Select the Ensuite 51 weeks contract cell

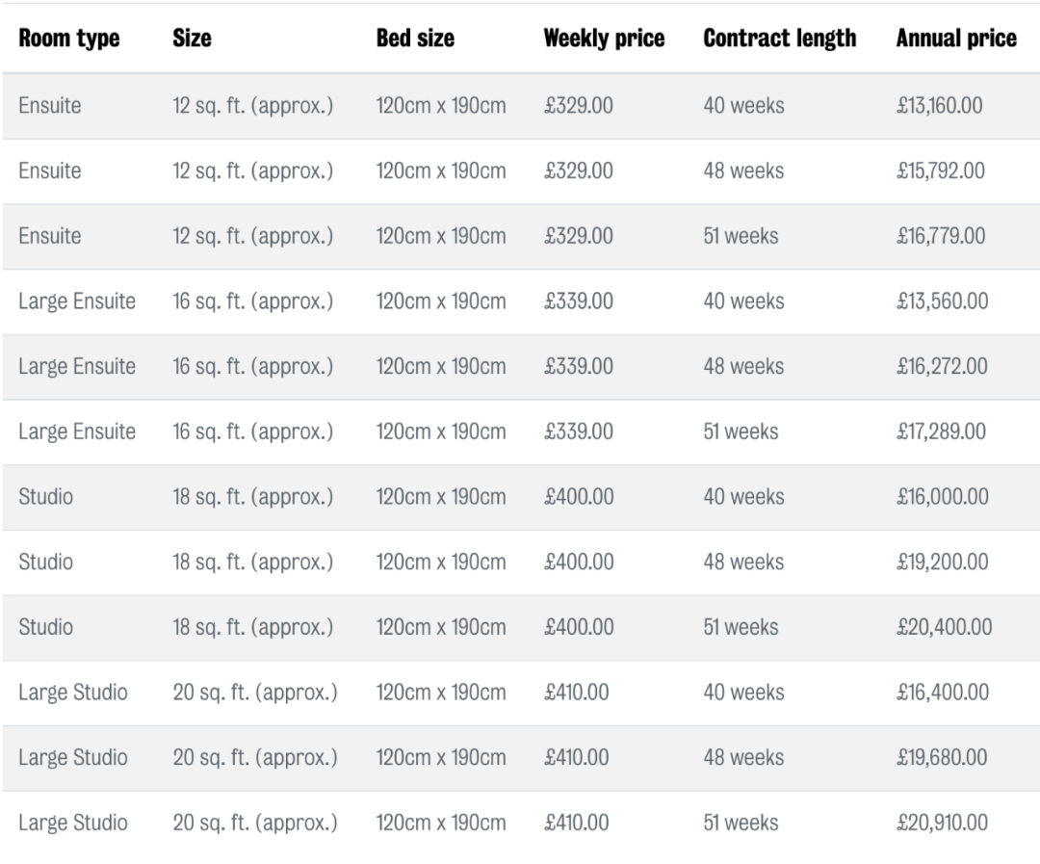(x=741, y=236)
